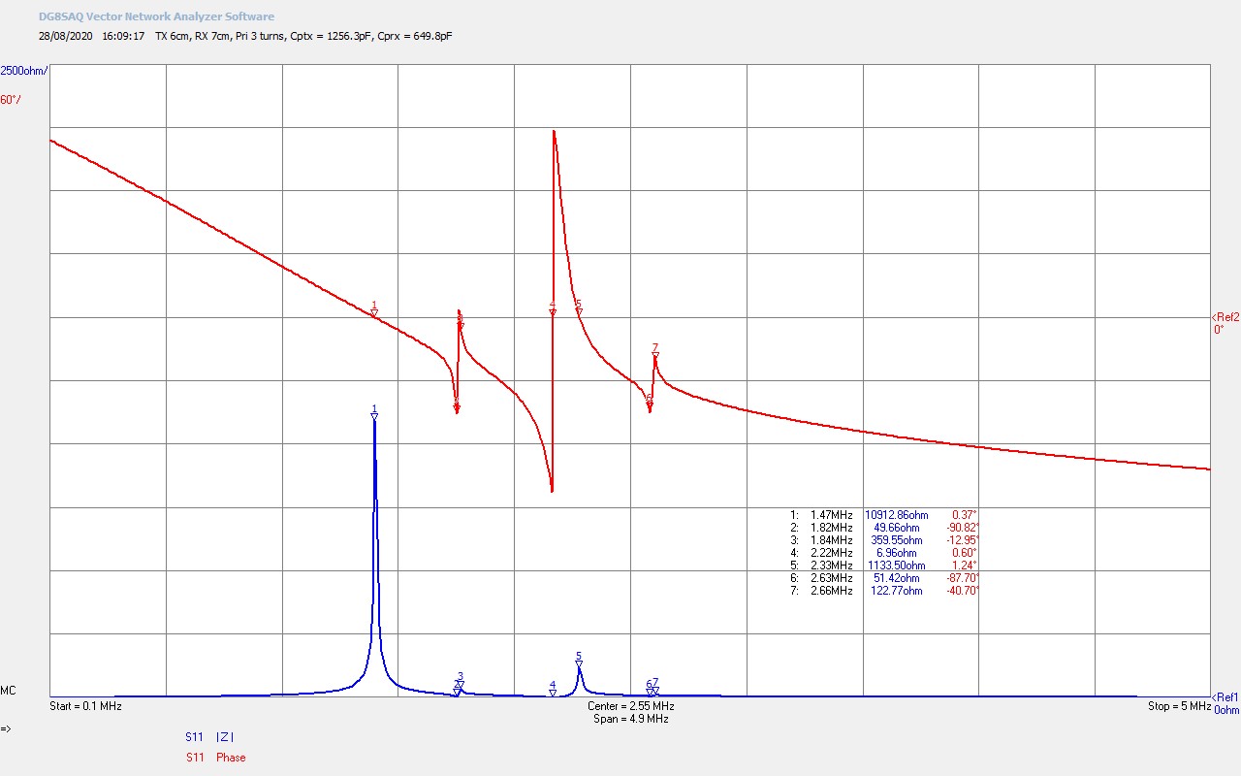Screen dimensions: 1241x776
Task: Click the Ref2 reference level indicator
Action: (x=1225, y=317)
